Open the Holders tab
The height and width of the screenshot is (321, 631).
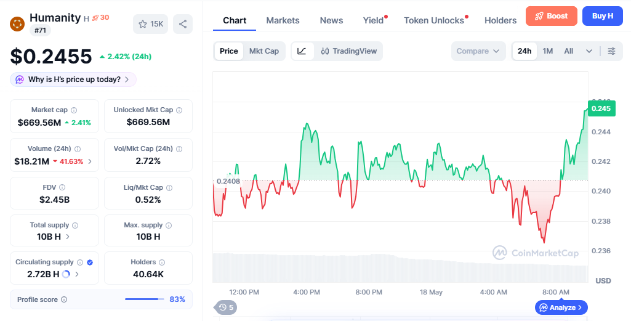coord(500,20)
